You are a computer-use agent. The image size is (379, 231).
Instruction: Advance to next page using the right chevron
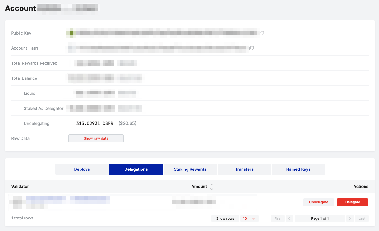click(x=350, y=218)
